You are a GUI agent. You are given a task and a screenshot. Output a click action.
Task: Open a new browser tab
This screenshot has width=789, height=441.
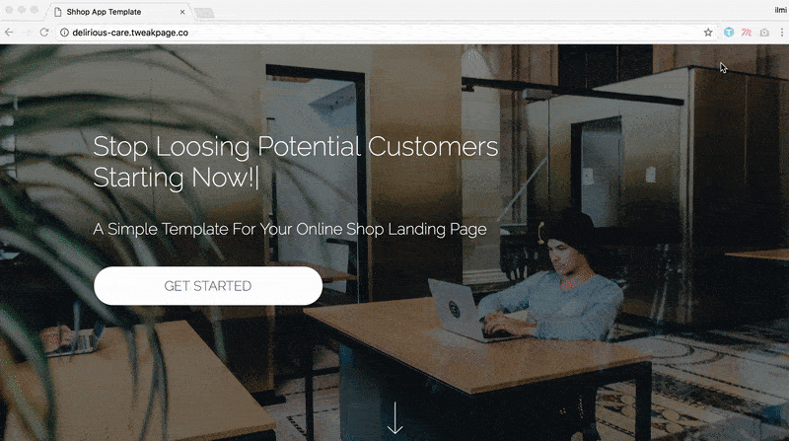pyautogui.click(x=204, y=13)
